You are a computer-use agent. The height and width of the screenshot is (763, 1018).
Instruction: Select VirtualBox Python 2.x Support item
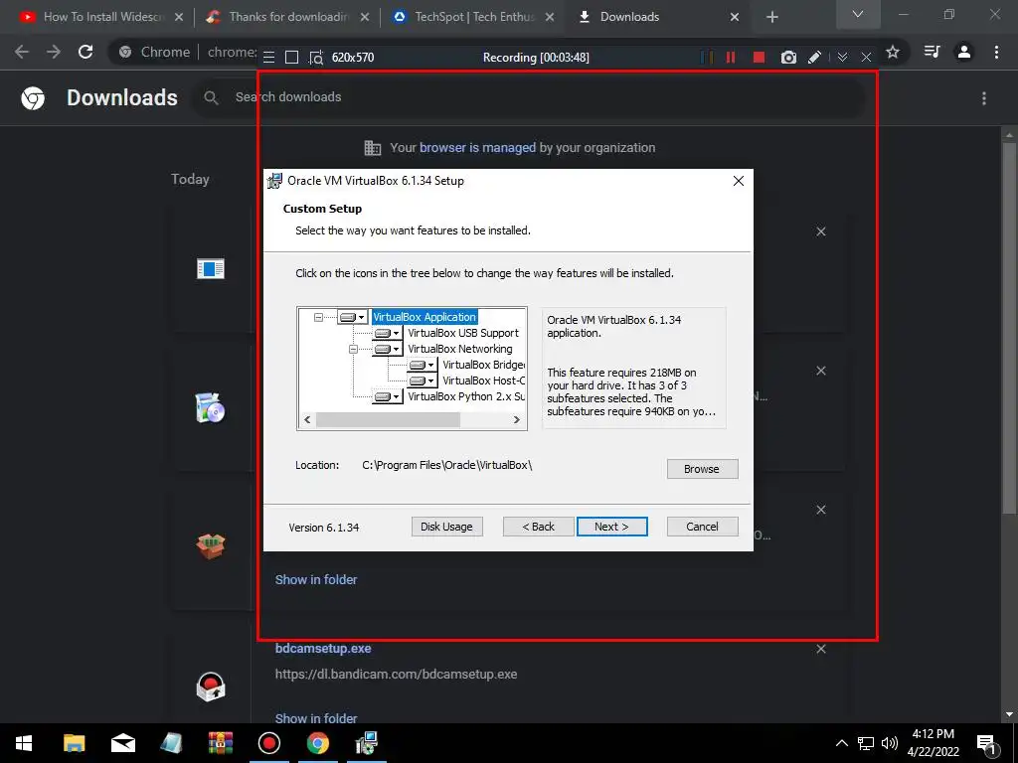(x=466, y=396)
